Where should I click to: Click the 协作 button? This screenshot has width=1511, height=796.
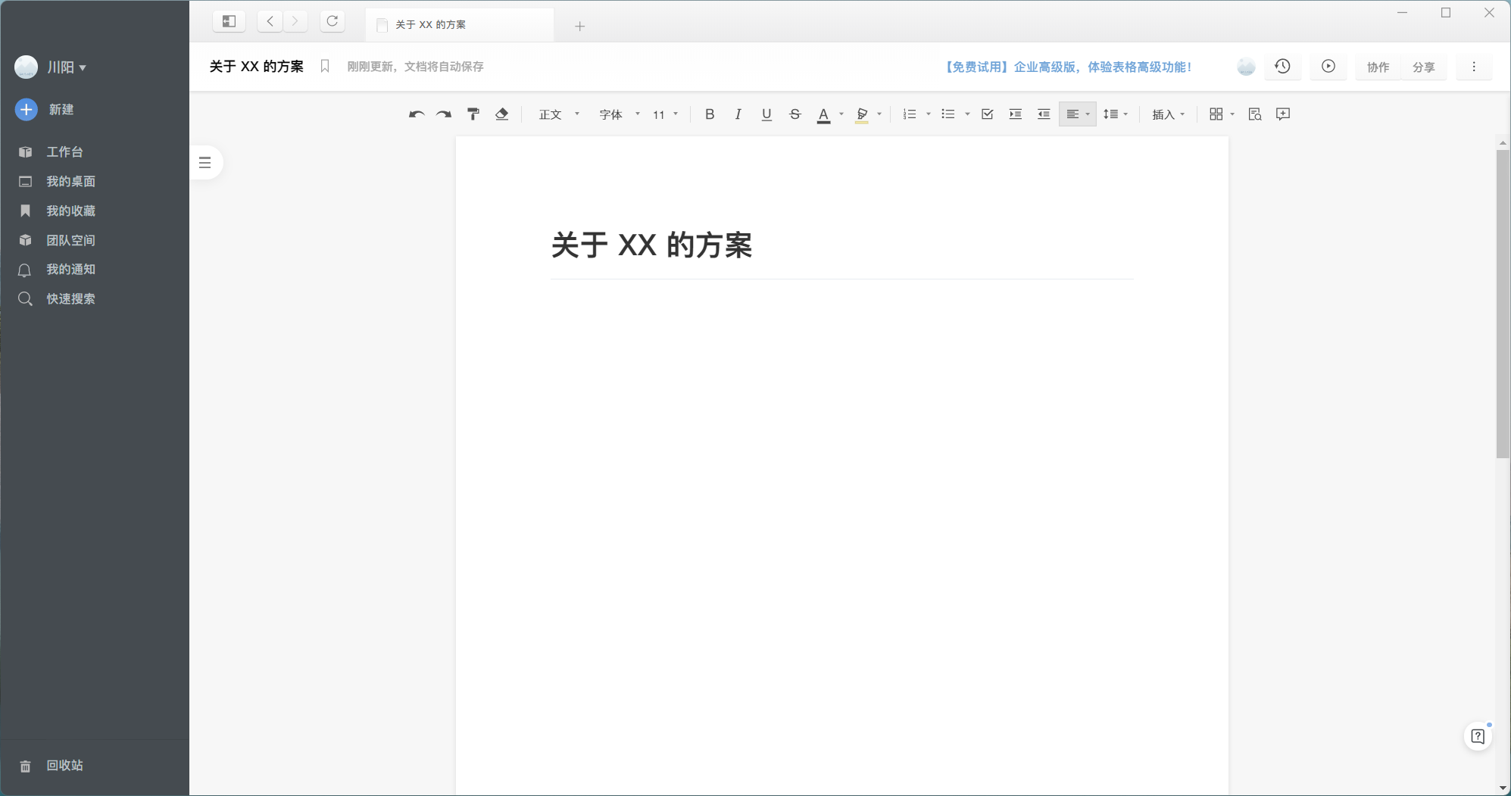(x=1378, y=67)
